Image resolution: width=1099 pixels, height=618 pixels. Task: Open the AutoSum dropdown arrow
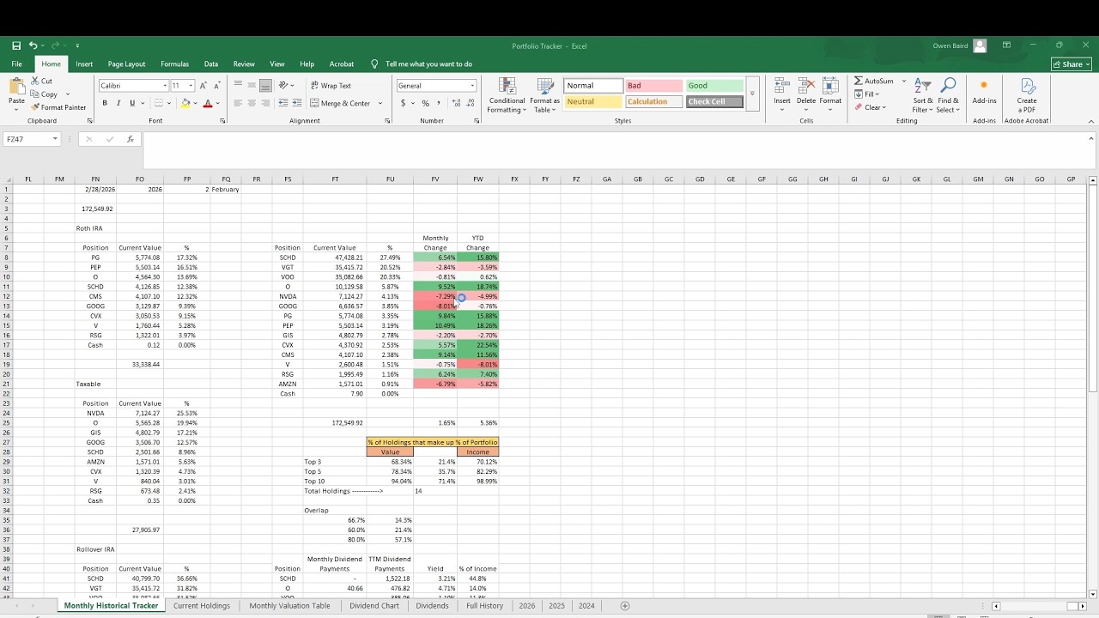click(904, 81)
